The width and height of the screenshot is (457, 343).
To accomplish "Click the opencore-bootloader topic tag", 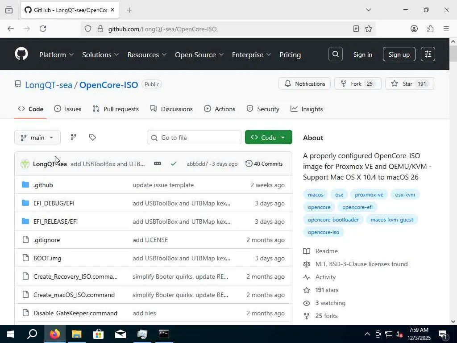I will coord(333,220).
